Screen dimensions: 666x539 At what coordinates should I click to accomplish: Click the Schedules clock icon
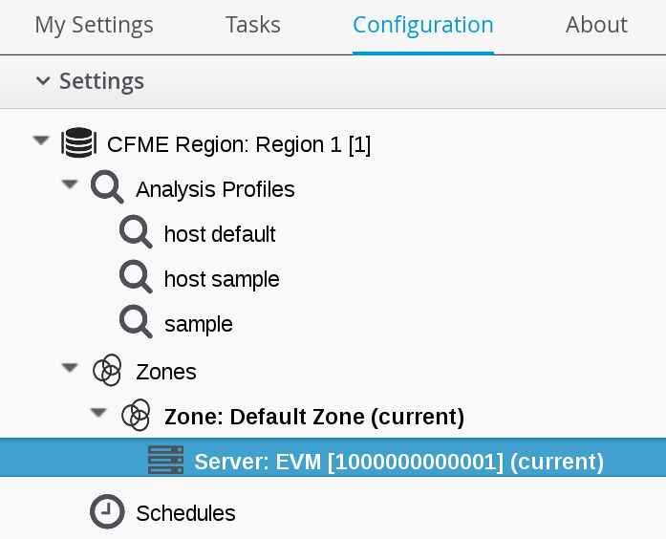[x=107, y=512]
